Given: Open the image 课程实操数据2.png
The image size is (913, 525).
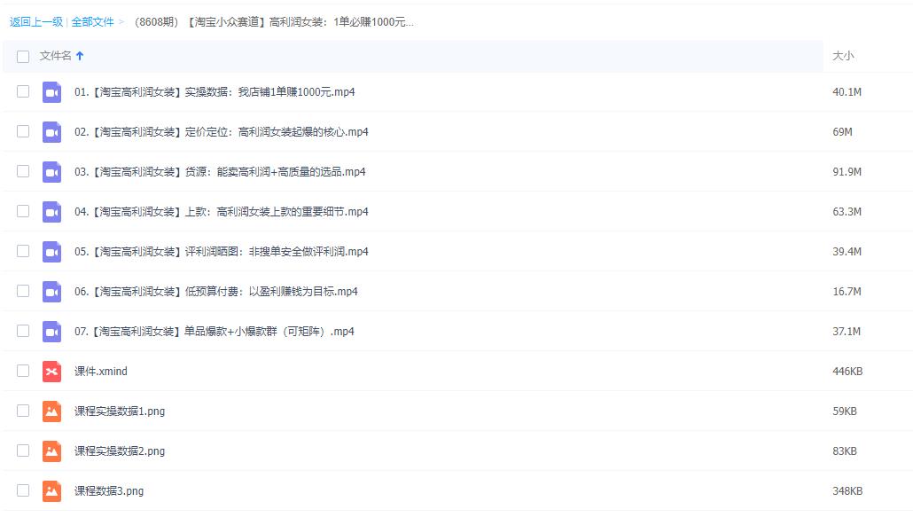Looking at the screenshot, I should (120, 451).
